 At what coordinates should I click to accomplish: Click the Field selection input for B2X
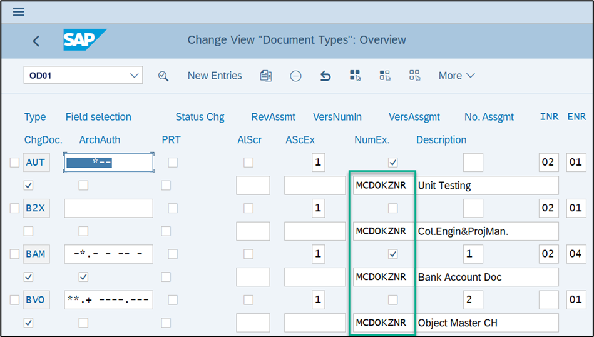pos(108,208)
